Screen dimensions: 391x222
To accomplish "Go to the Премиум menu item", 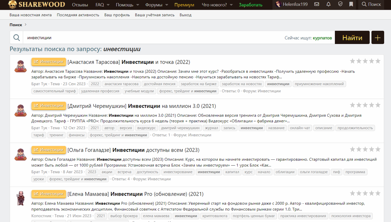I will (x=184, y=5).
